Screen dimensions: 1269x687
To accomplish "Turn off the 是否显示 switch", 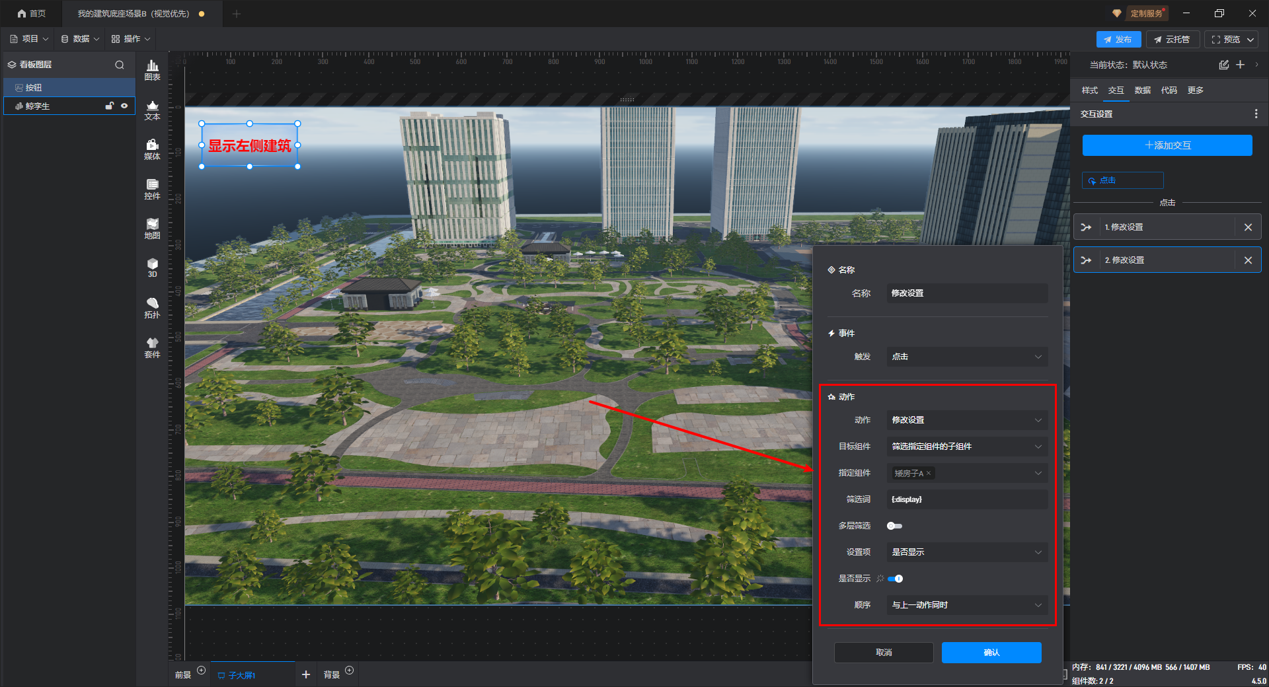I will tap(896, 579).
